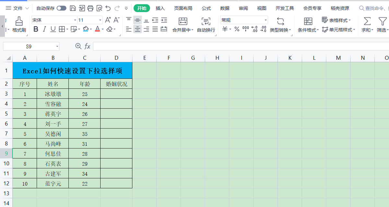The image size is (389, 207).
Task: Expand the 类型转换 dropdown
Action: (290, 30)
